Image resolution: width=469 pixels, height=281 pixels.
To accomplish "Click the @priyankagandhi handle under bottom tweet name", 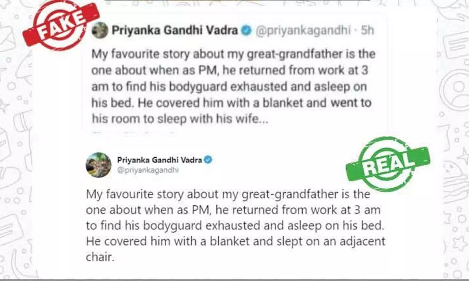I will click(148, 170).
